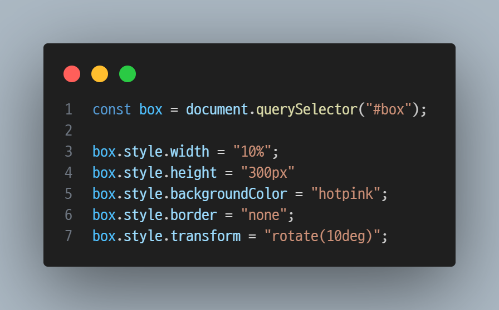Click the 'width' property on line 3

coord(190,151)
